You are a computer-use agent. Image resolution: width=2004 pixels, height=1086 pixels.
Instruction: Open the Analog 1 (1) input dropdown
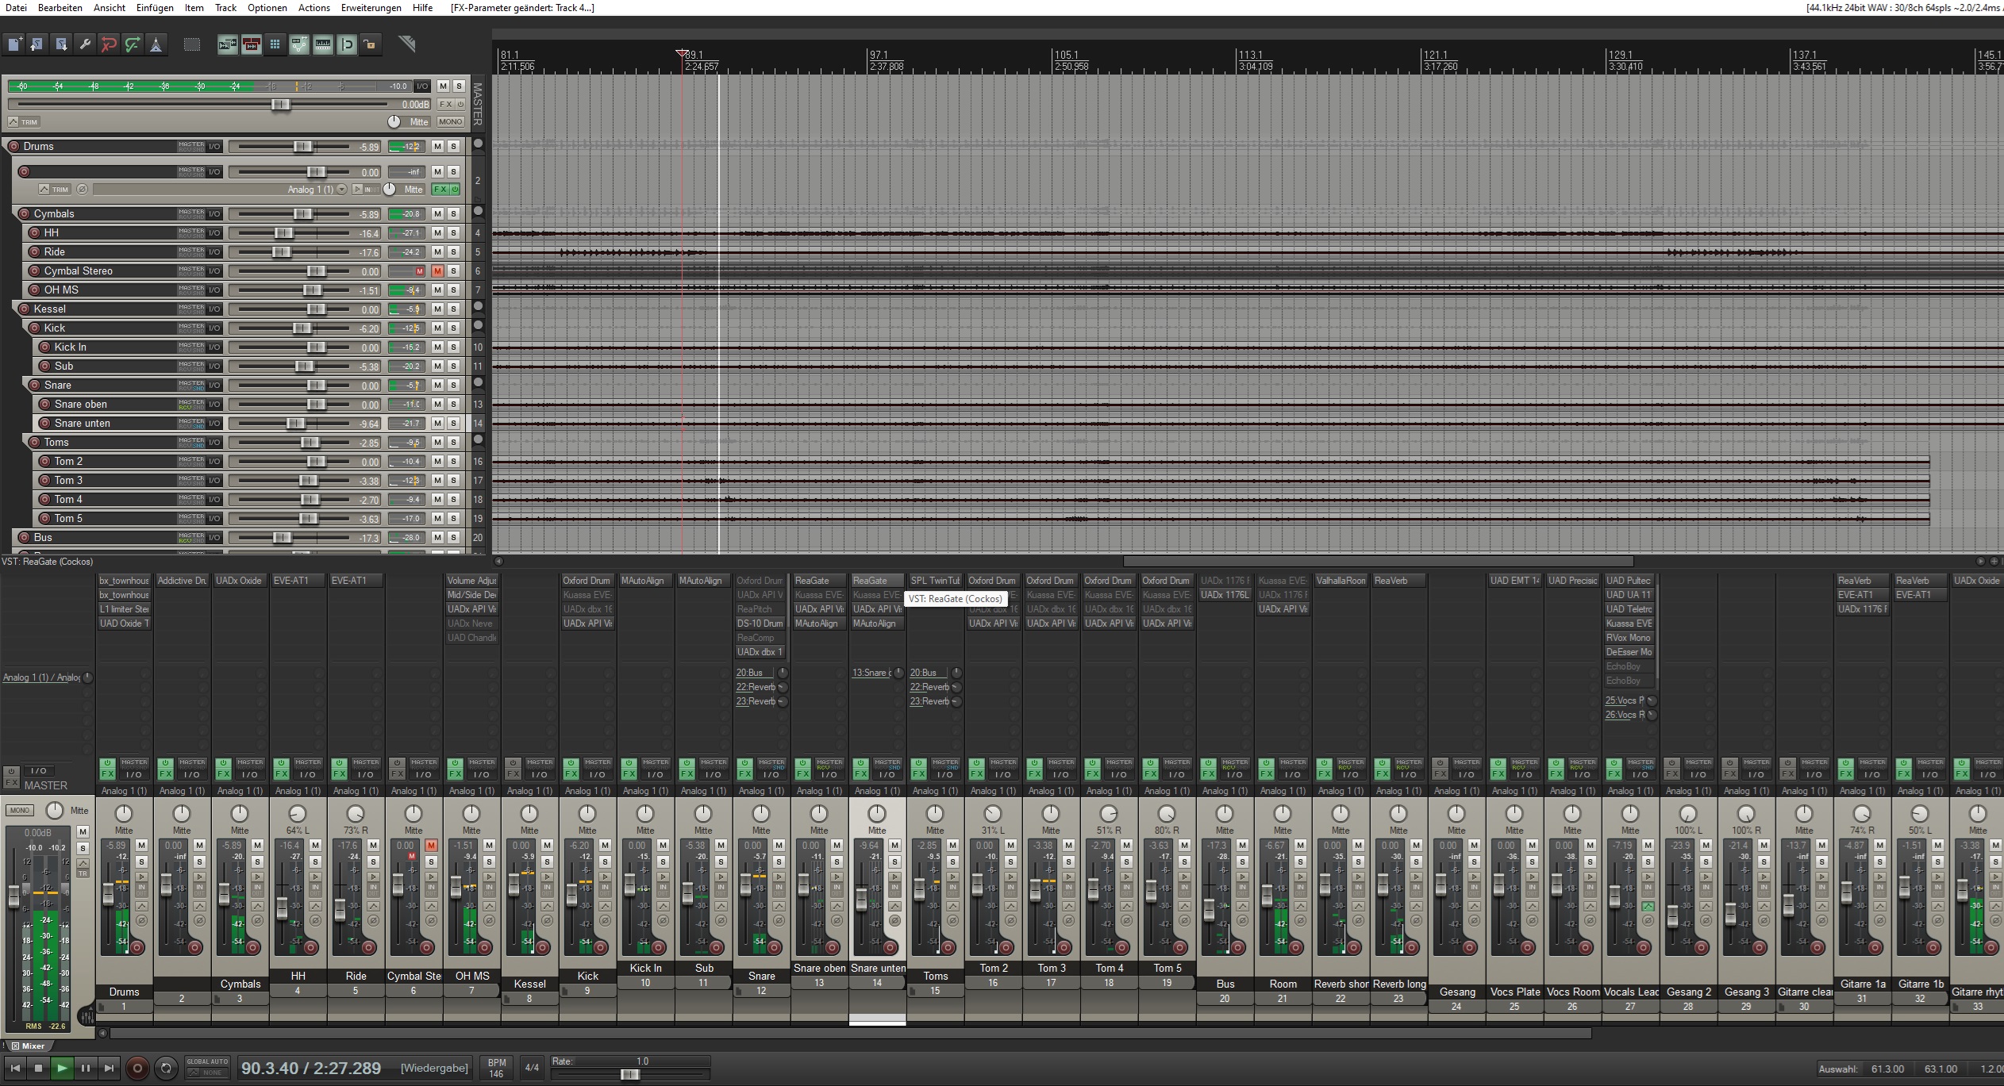click(342, 190)
